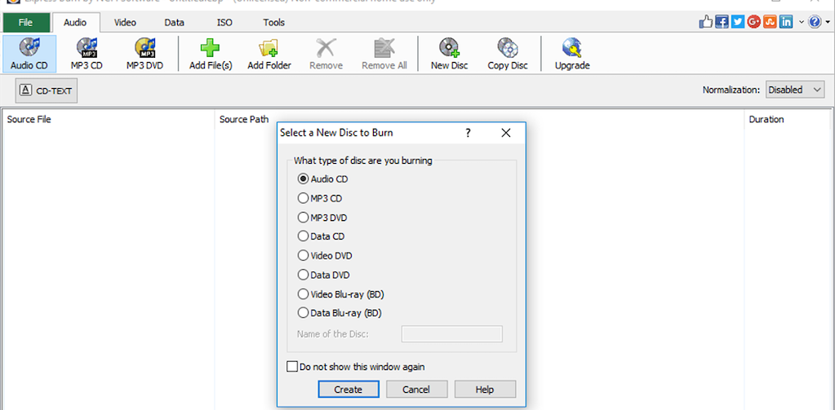Click the Upgrade toolbar icon

pos(572,54)
